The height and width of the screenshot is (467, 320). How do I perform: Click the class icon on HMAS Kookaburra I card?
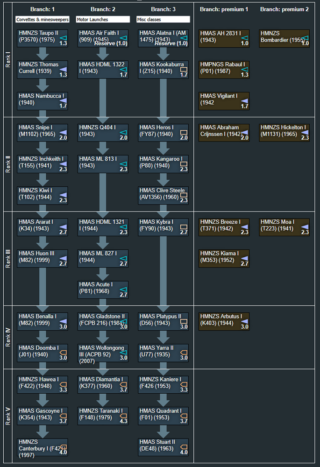pos(184,69)
